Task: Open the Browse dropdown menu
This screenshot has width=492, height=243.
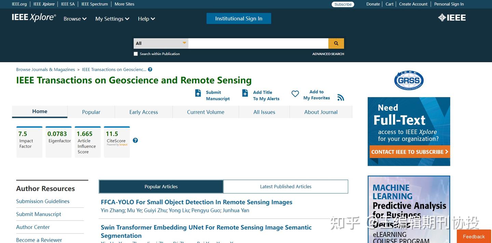Action: click(x=74, y=19)
